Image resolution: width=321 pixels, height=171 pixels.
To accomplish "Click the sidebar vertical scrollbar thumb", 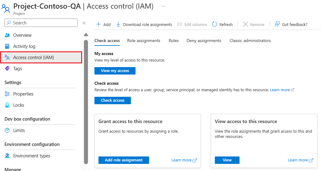I will click(86, 102).
